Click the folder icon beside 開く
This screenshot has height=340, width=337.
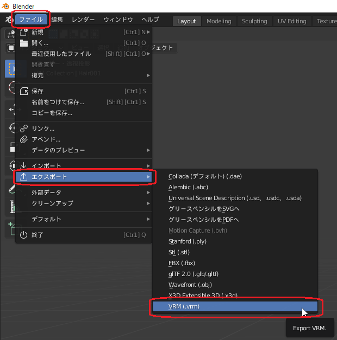(24, 43)
